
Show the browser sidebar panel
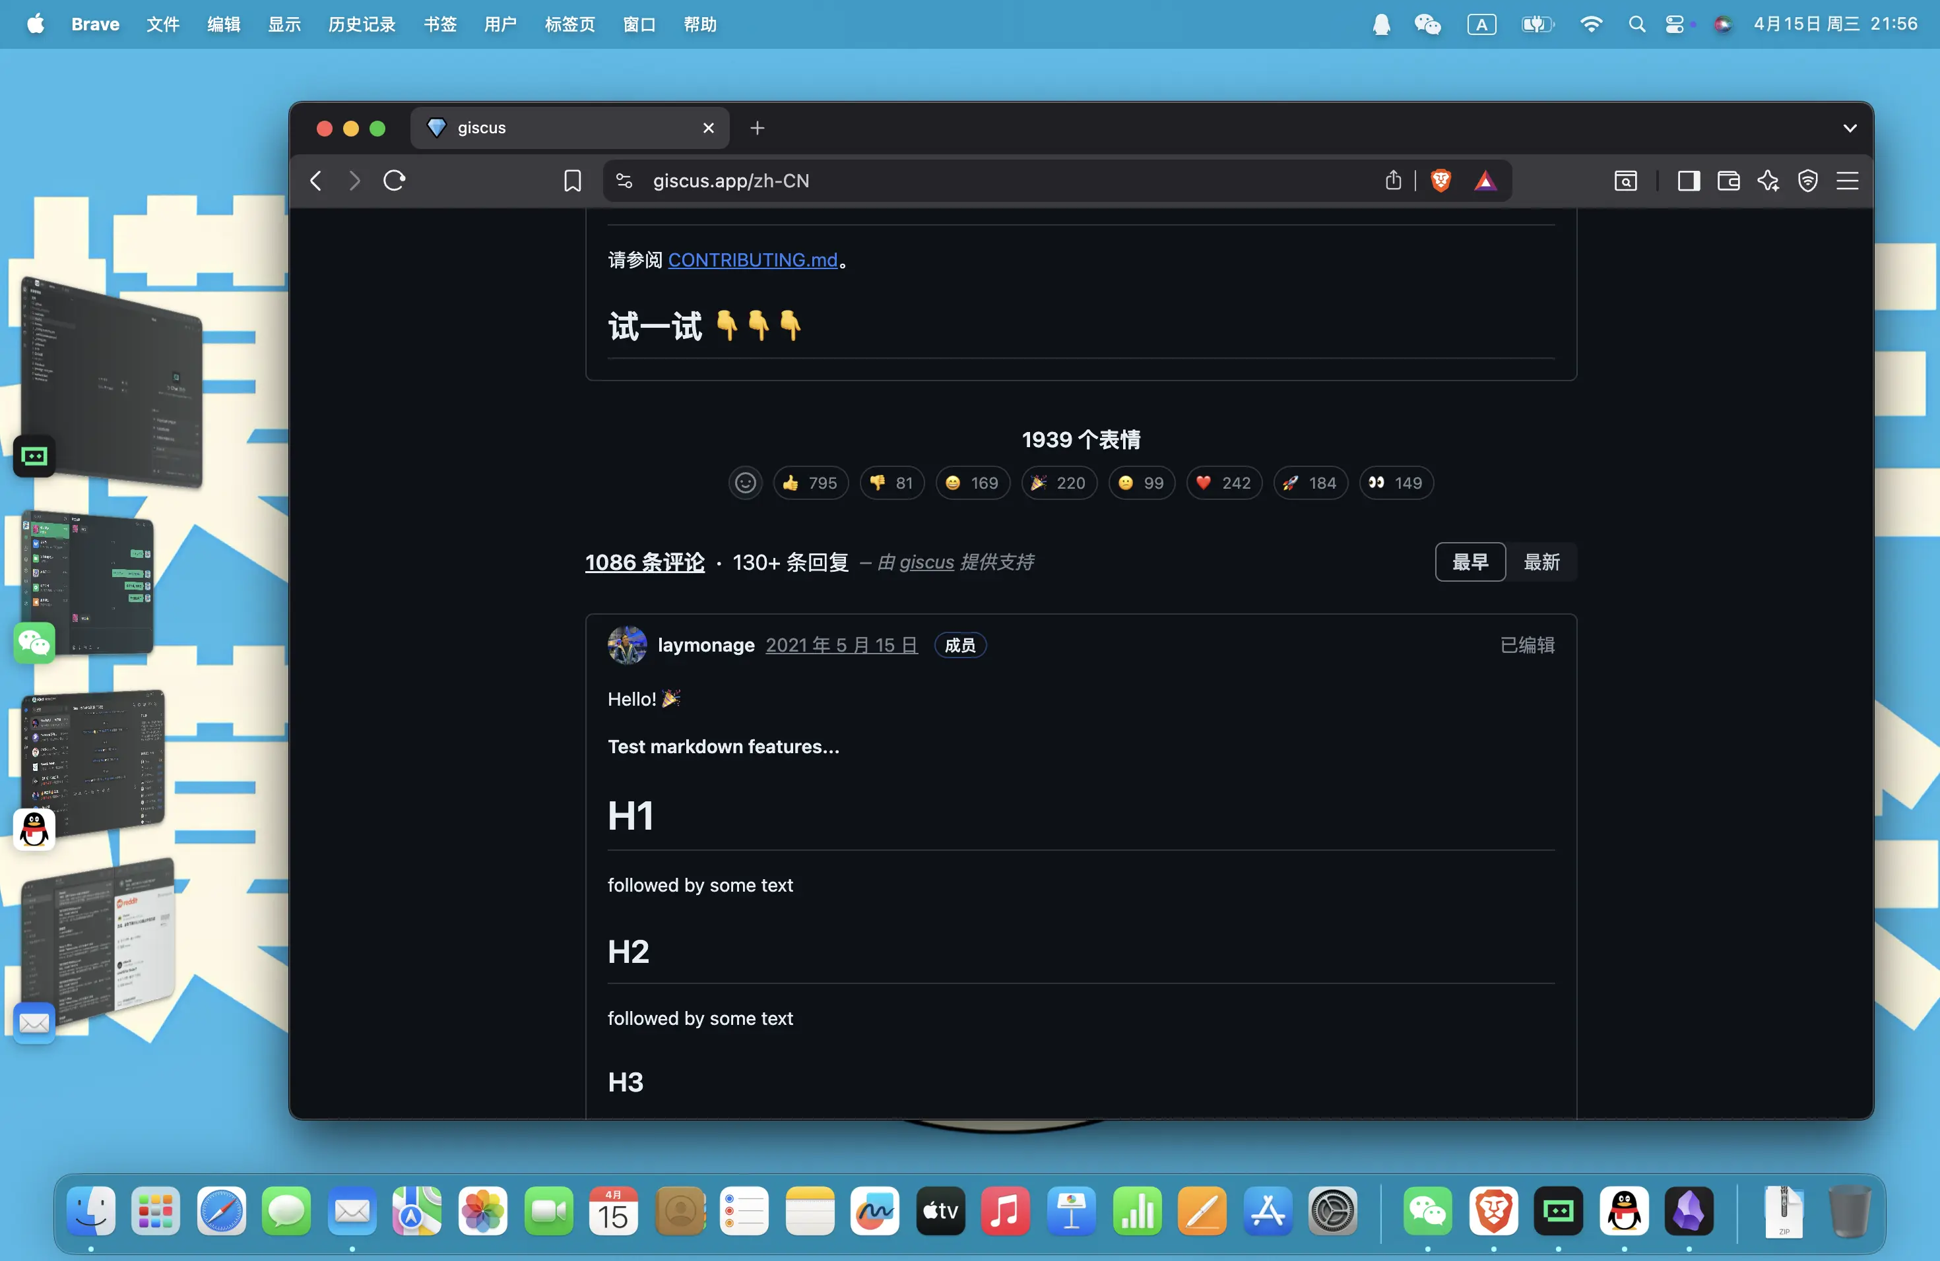tap(1688, 180)
